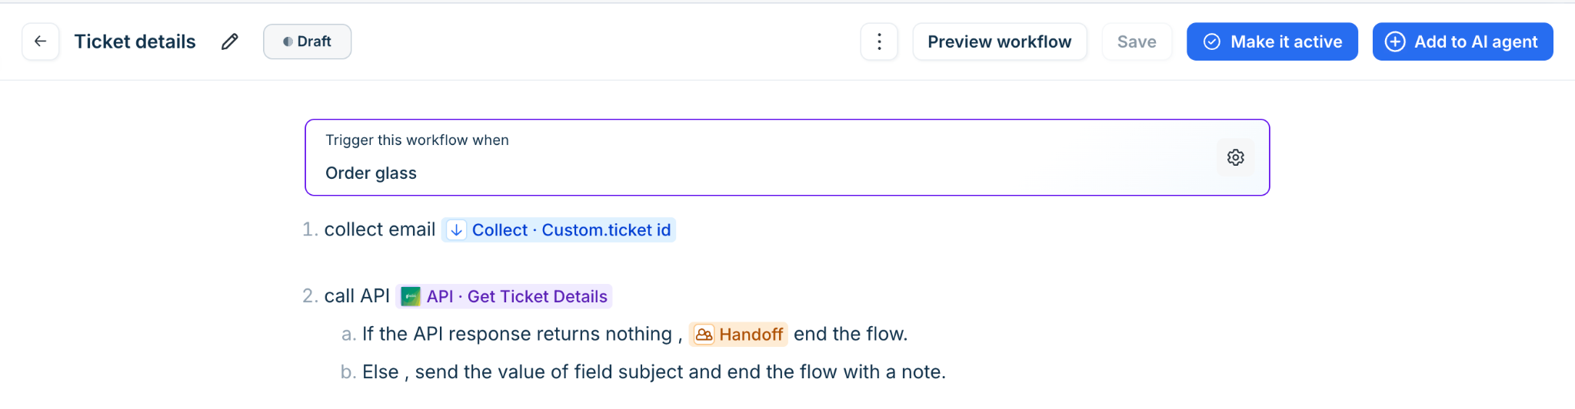Activate workflow with Make it active

point(1272,41)
